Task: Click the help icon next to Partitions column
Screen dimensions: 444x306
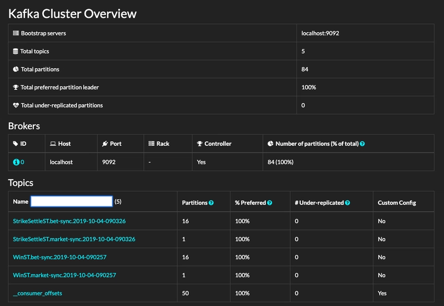Action: click(x=211, y=203)
